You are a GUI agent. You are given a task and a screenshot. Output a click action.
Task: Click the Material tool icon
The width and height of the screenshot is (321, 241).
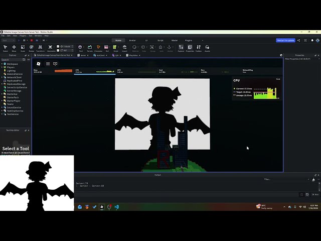point(134,48)
